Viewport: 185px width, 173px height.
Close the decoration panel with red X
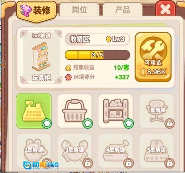[x=165, y=9]
